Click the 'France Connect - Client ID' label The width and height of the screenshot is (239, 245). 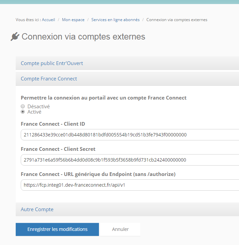tap(53, 124)
